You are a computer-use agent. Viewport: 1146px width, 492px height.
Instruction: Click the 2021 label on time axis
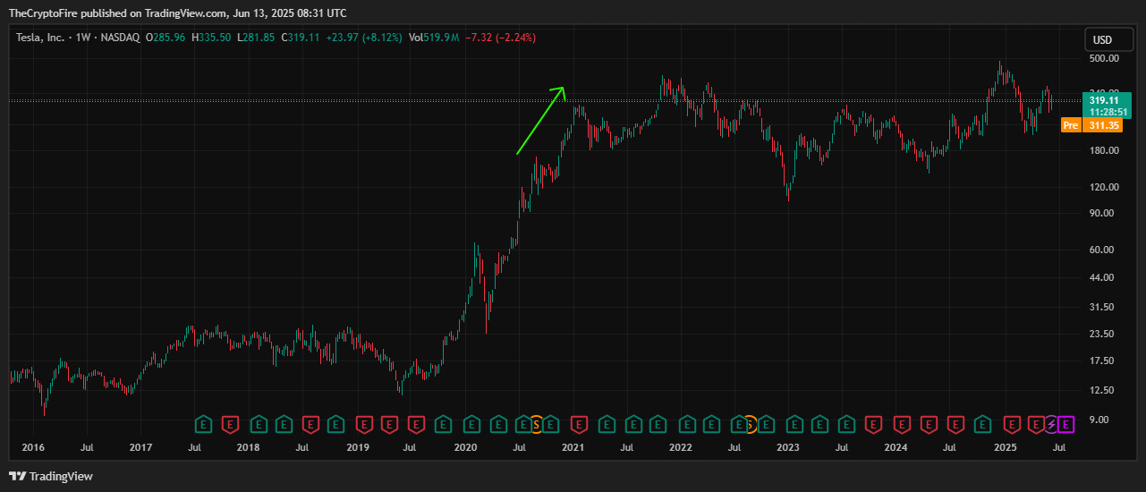[x=573, y=446]
